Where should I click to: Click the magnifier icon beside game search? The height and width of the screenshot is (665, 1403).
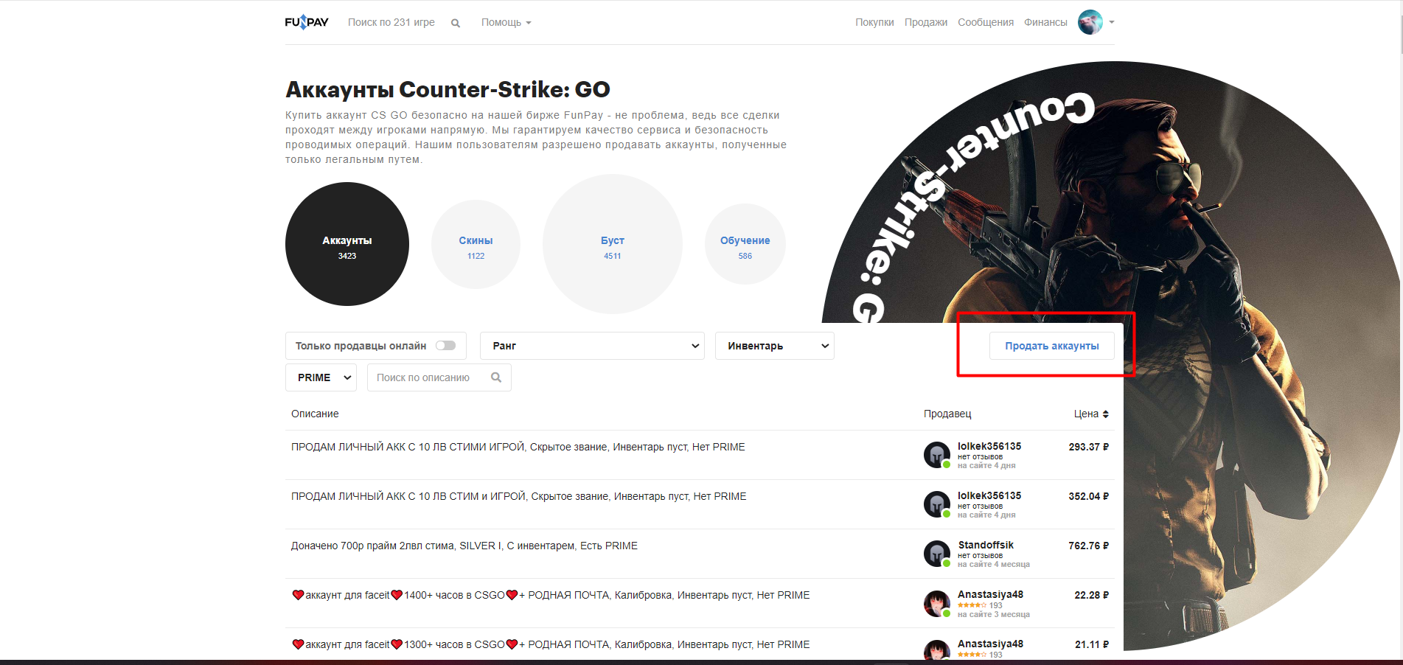[456, 23]
